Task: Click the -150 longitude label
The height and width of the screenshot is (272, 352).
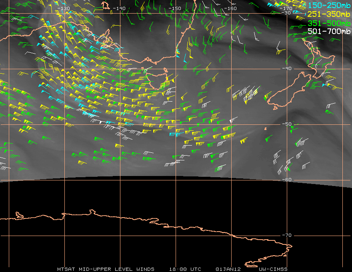Action: tap(175, 8)
